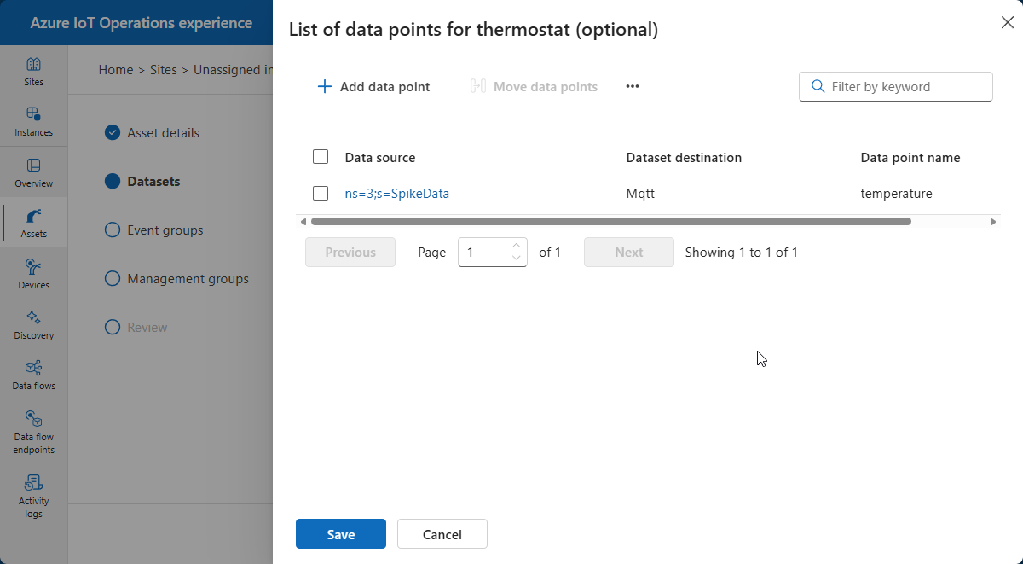Go to Instances sidebar icon
Viewport: 1023px width, 564px height.
[x=33, y=122]
